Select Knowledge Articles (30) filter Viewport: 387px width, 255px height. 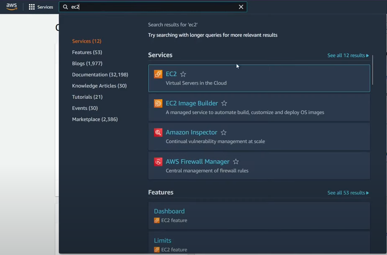[99, 86]
